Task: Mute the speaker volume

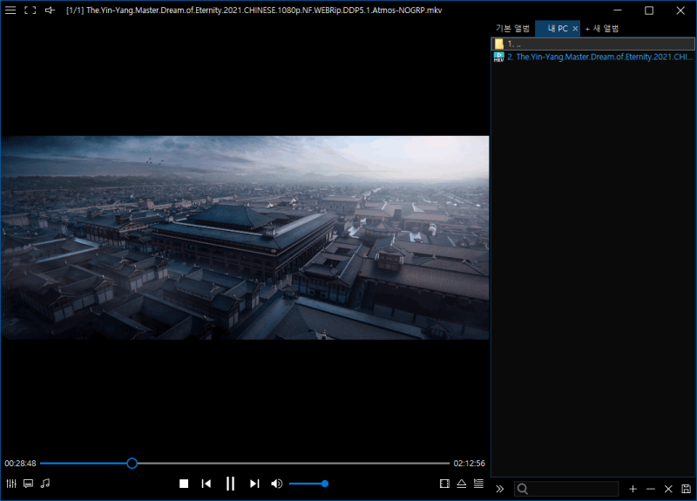Action: click(276, 484)
